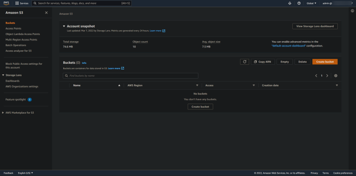Open Feedback in footer
The height and width of the screenshot is (176, 356).
pos(9,173)
